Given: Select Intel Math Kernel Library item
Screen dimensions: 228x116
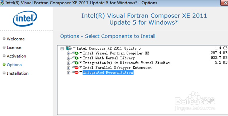Looking at the screenshot, I should coord(109,58).
